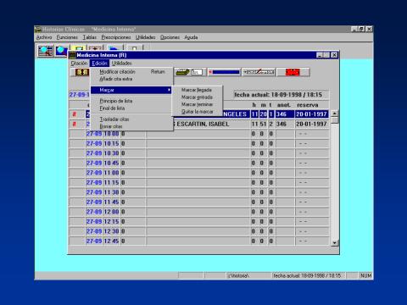Expand the Marcar submenu arrow

click(169, 90)
